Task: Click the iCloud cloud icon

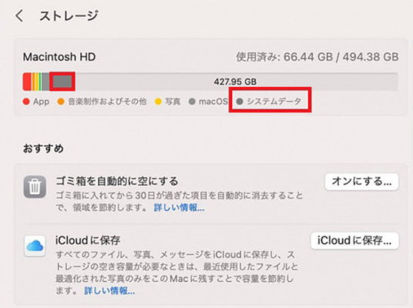Action: pos(35,246)
